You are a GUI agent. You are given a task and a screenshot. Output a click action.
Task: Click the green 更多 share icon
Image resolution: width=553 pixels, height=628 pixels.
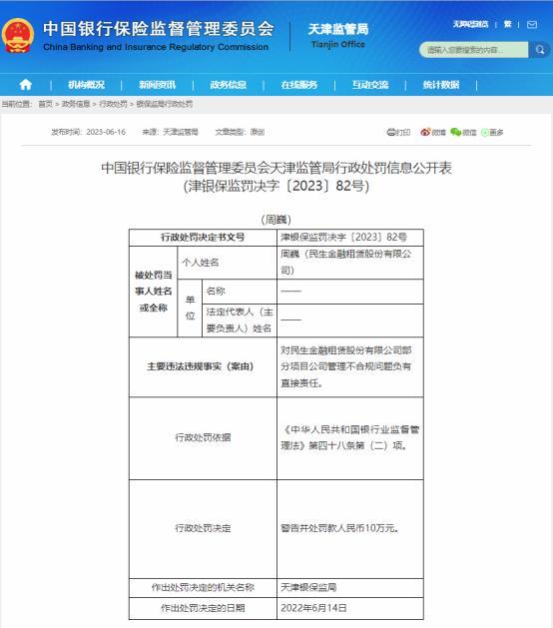pyautogui.click(x=485, y=132)
